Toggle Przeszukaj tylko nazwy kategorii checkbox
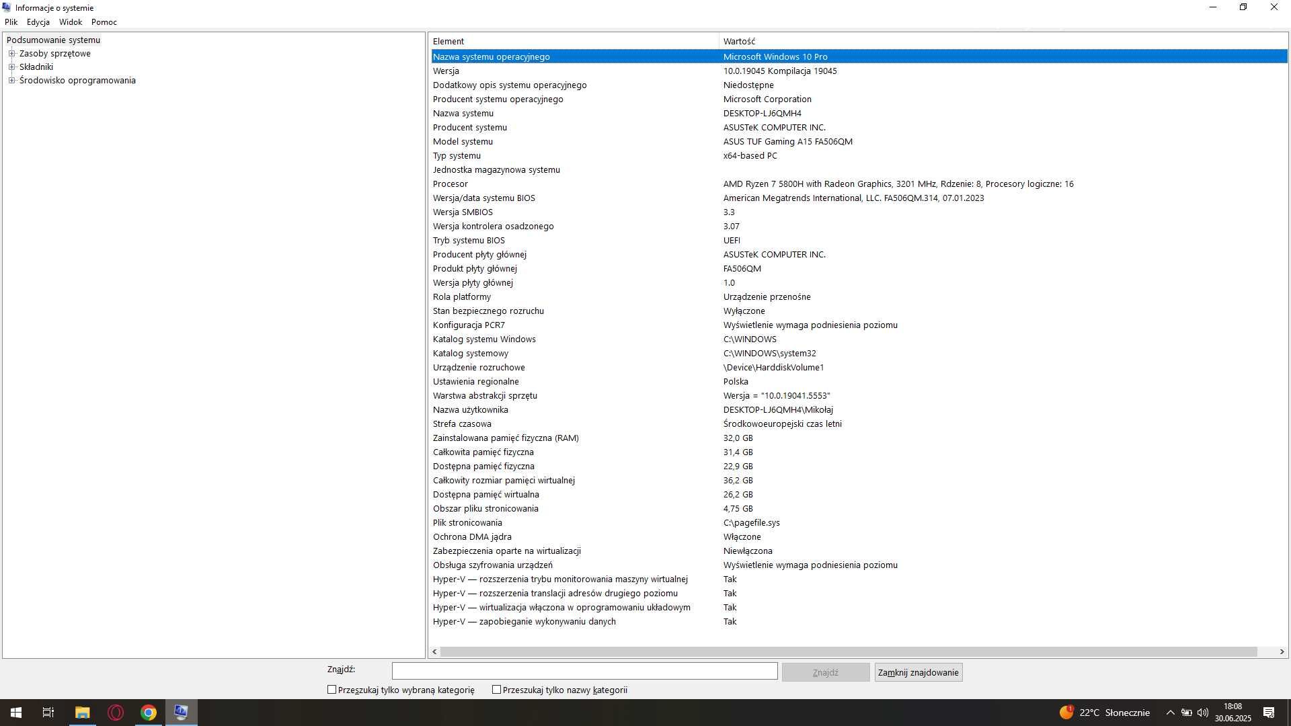 tap(496, 690)
